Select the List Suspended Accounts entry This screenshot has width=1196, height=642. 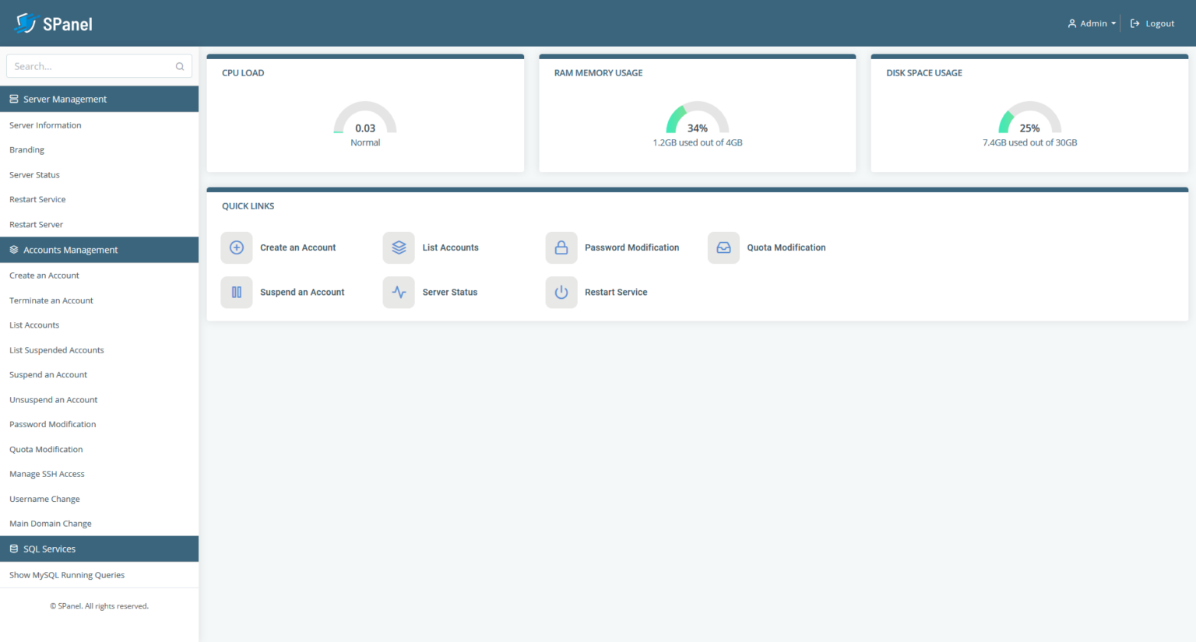[56, 349]
